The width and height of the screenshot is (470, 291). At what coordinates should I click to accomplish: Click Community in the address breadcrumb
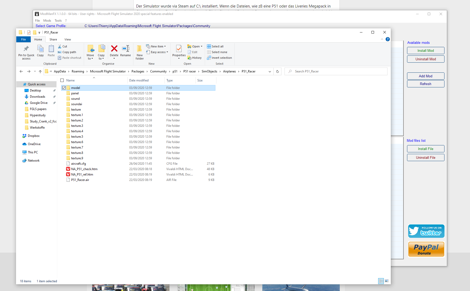(158, 71)
